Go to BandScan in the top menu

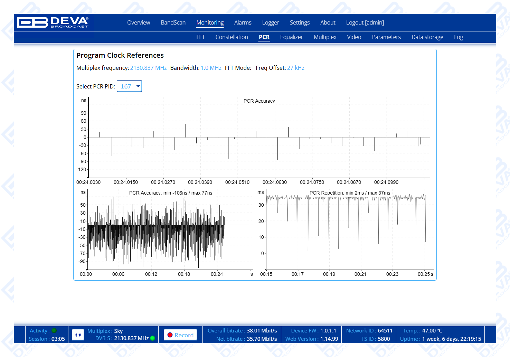click(x=173, y=23)
